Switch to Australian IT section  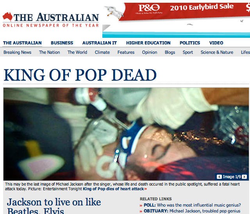point(100,43)
